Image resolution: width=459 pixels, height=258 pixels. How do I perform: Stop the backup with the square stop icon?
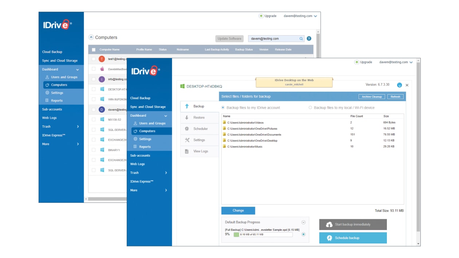pos(303,234)
